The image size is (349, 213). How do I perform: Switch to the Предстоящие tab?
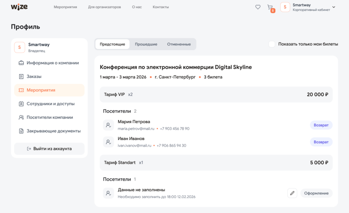(112, 44)
